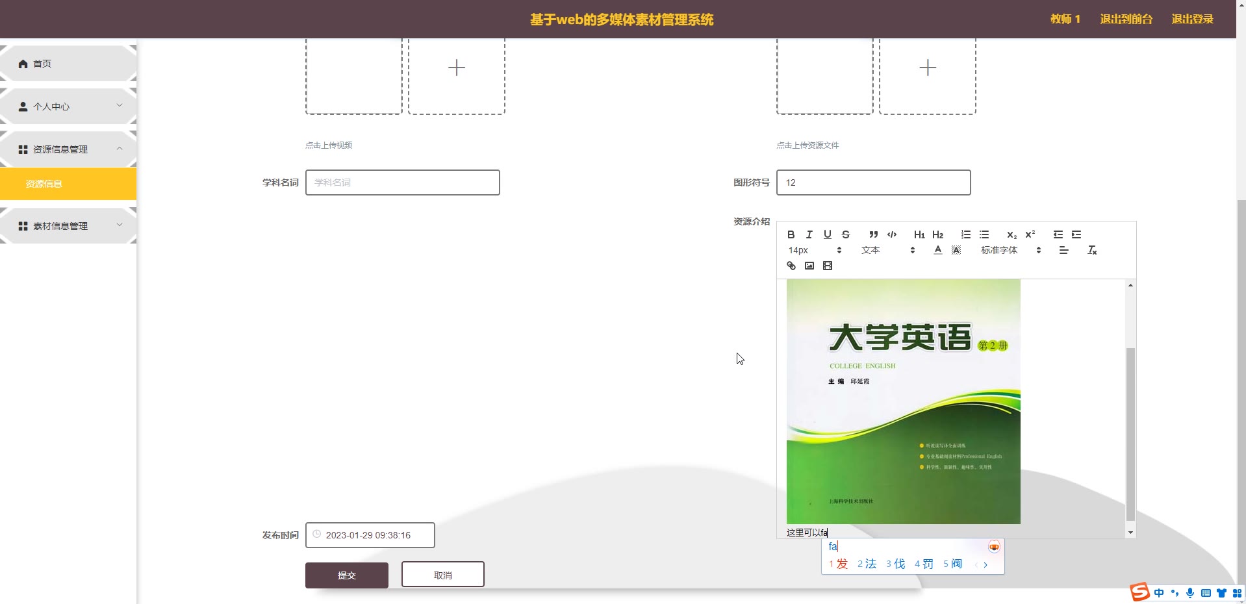
Task: Toggle bold formatting in the editor
Action: tap(791, 234)
